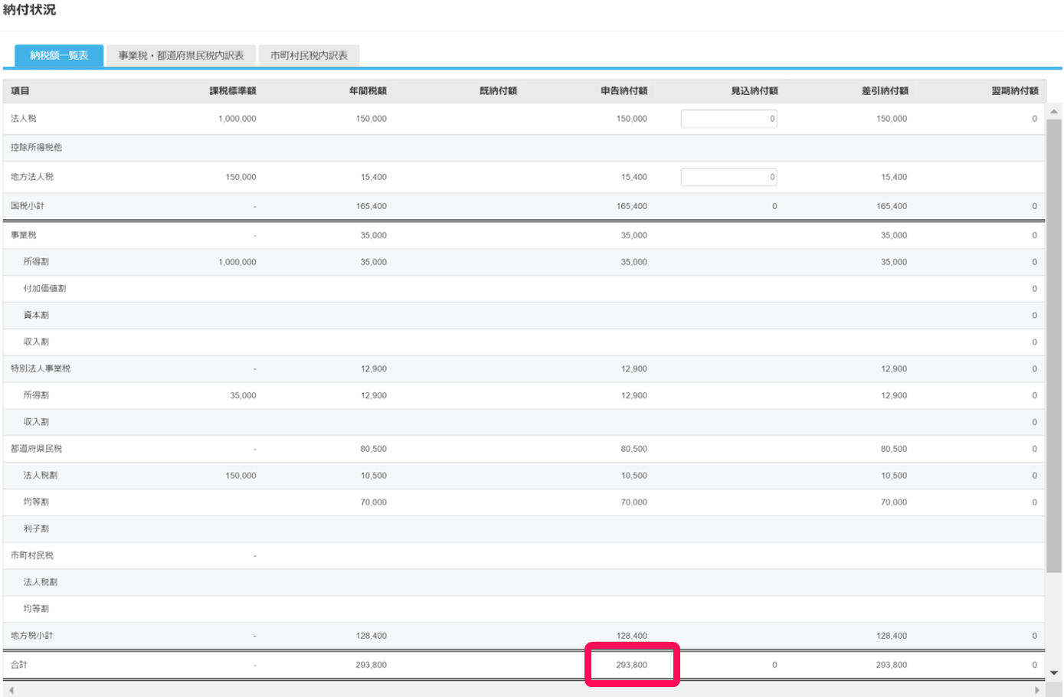1064x697 pixels.
Task: Select the 法人税 row label
Action: tap(24, 119)
